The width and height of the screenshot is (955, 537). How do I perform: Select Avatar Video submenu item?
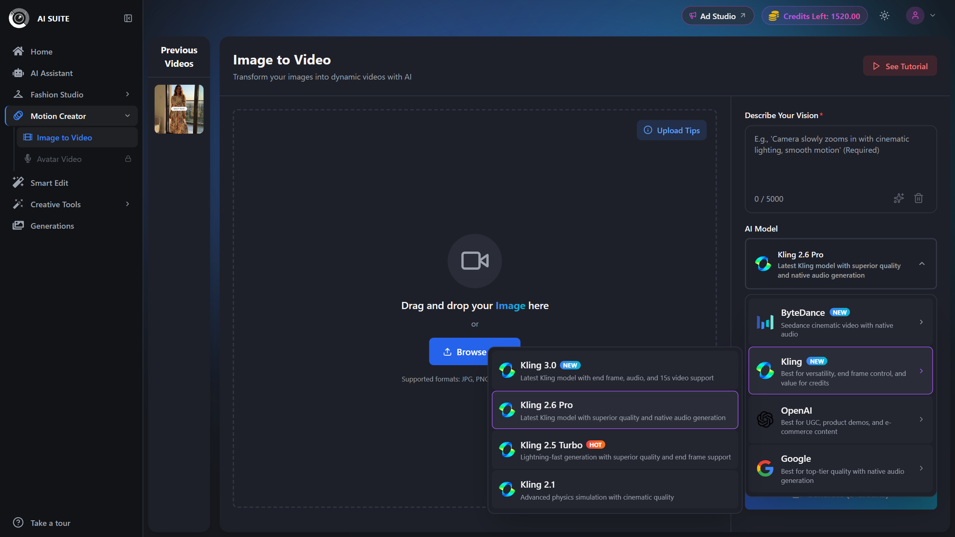pos(77,159)
